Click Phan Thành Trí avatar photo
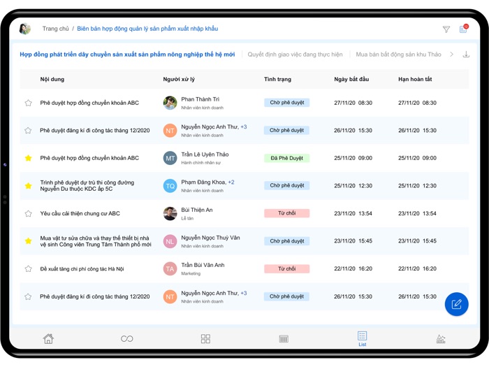 click(x=170, y=103)
